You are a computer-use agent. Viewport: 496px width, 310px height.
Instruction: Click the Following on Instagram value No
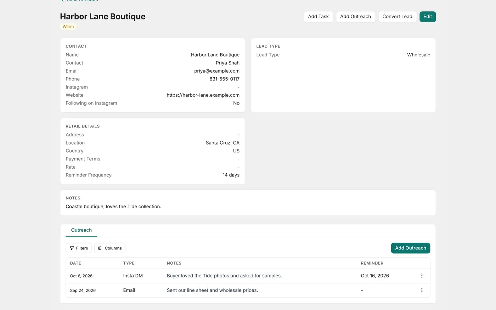tap(236, 103)
